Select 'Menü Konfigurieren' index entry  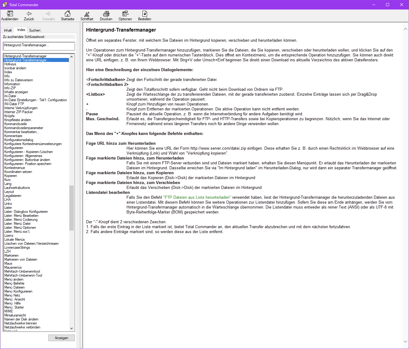click(x=18, y=291)
